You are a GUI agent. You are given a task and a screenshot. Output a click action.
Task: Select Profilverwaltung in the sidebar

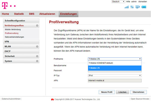click(12, 33)
